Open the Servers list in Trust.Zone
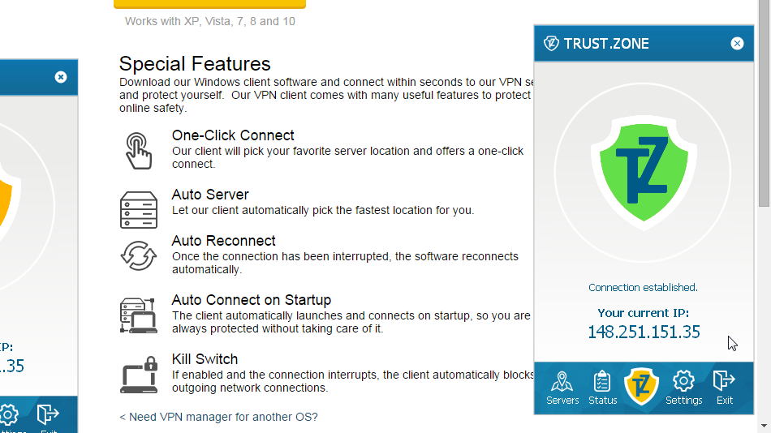This screenshot has height=433, width=771. point(562,388)
